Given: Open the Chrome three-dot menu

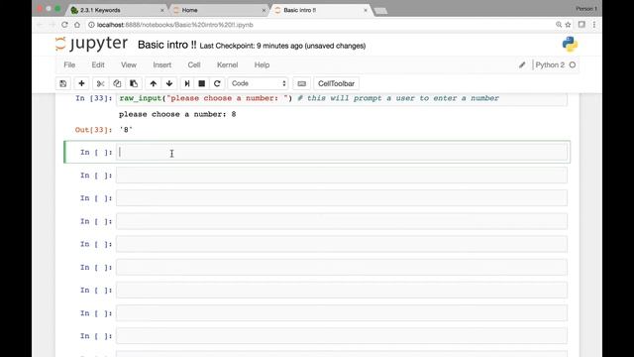Looking at the screenshot, I should [594, 25].
